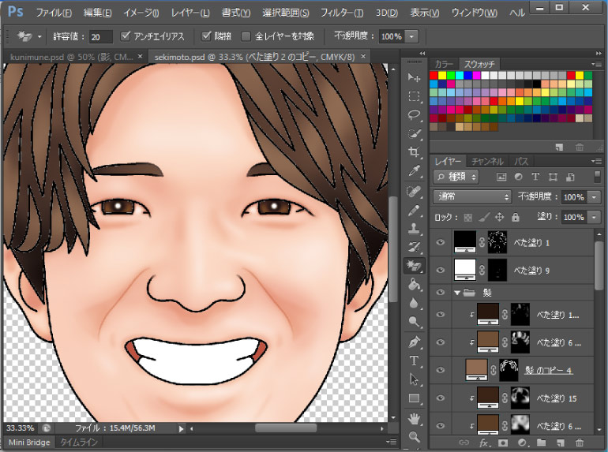
Task: Collapse the 髪 layer group
Action: point(457,293)
